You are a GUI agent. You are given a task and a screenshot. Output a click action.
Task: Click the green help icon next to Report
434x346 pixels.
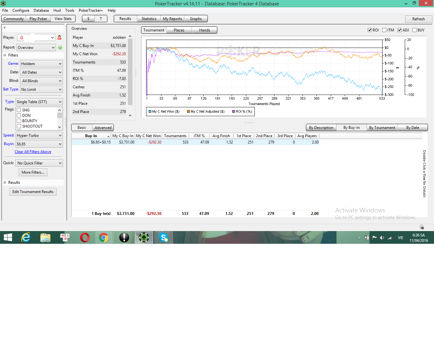click(x=60, y=48)
